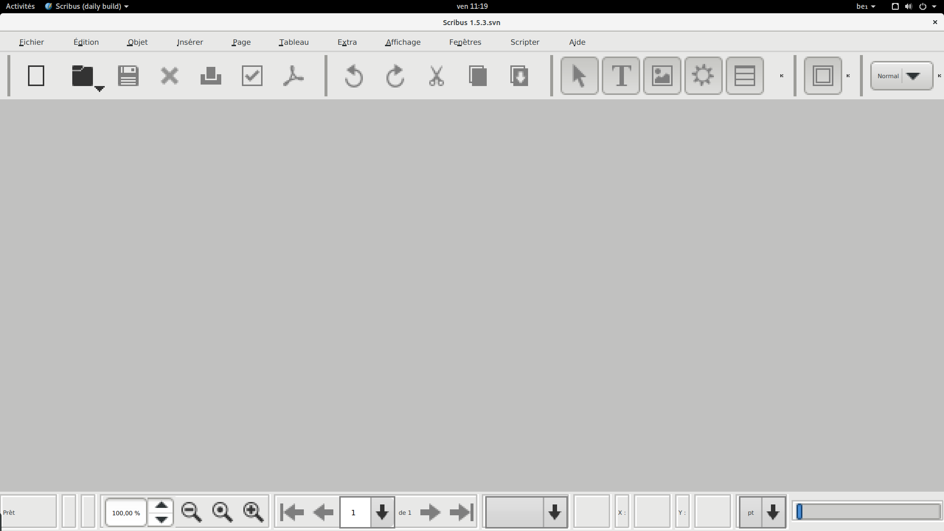Click the Print icon in toolbar
Screen dimensions: 944x531
pos(211,76)
